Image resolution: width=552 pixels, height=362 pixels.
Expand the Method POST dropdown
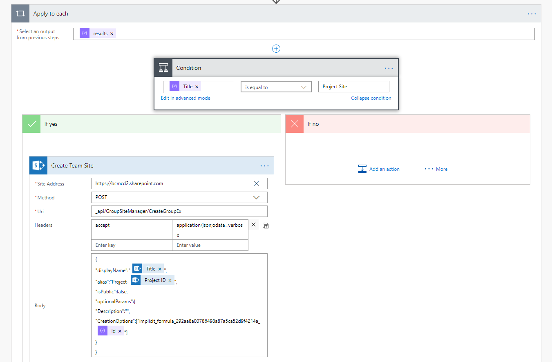pyautogui.click(x=256, y=198)
